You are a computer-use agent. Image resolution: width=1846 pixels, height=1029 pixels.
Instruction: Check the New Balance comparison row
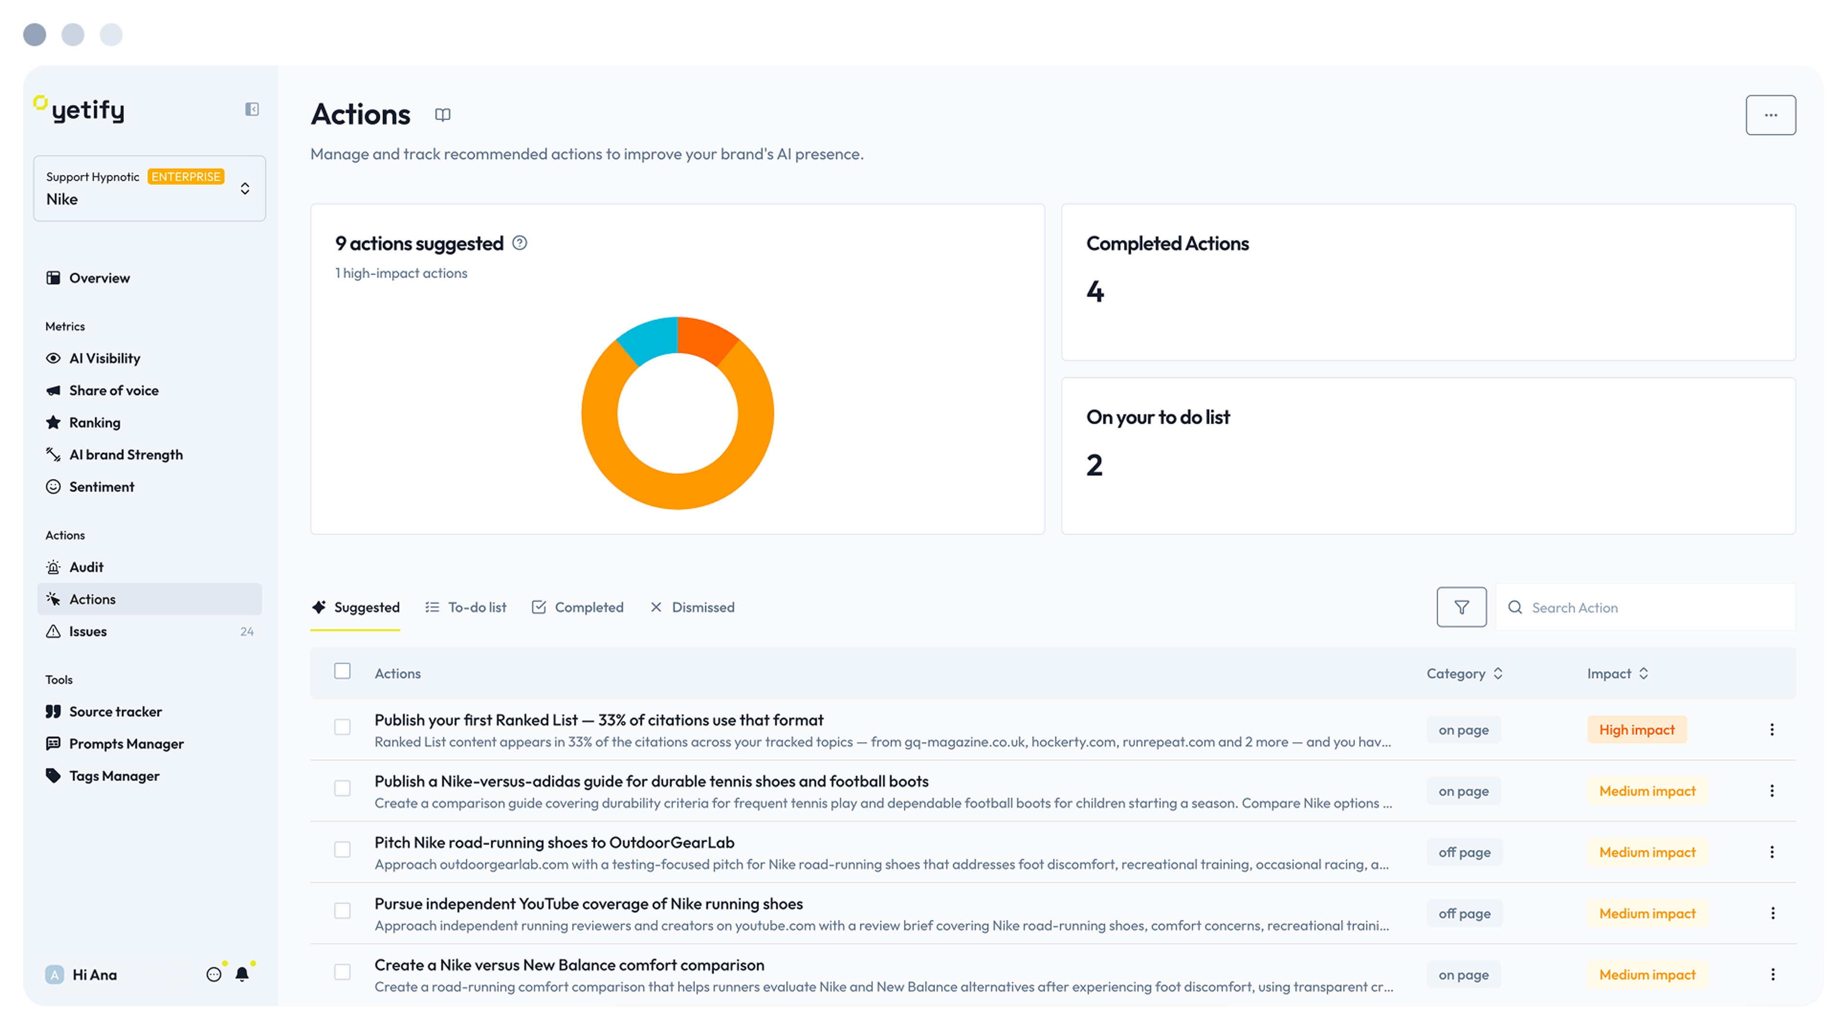click(x=343, y=972)
